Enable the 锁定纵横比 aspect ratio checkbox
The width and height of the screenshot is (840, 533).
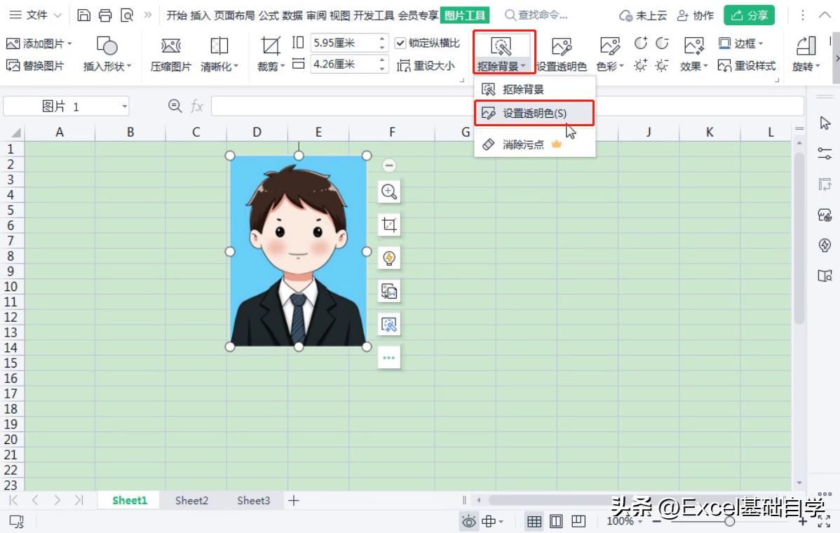(x=401, y=42)
